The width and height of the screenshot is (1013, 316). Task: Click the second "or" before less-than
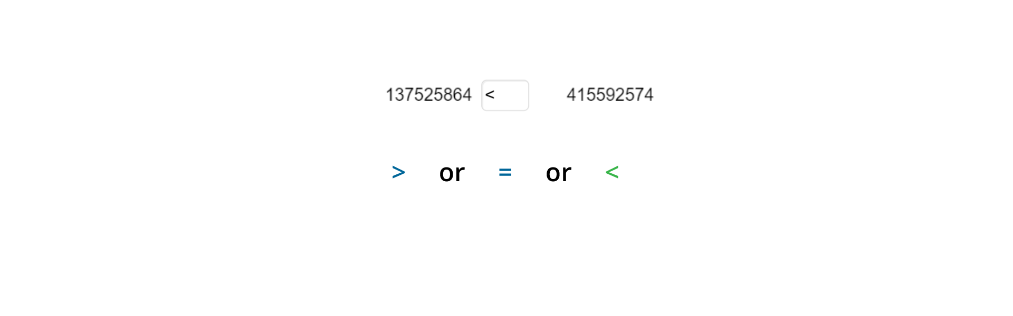(558, 173)
